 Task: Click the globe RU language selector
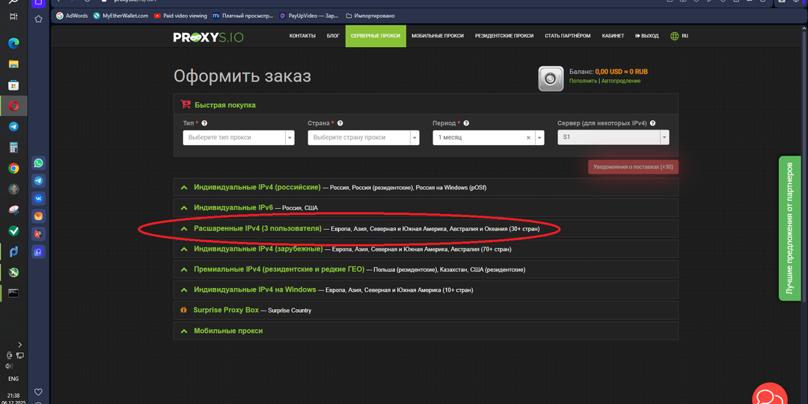(x=679, y=36)
